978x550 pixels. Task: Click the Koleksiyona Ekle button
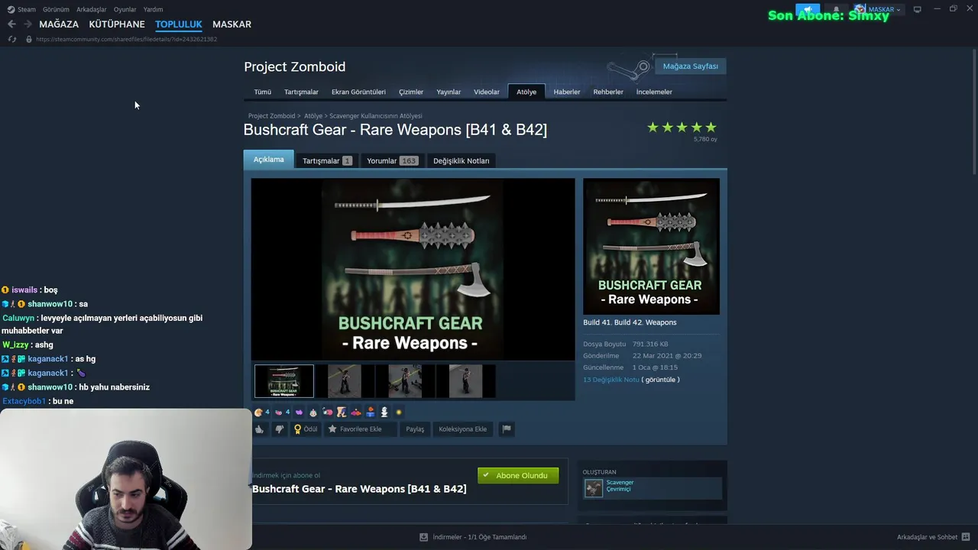(x=462, y=429)
